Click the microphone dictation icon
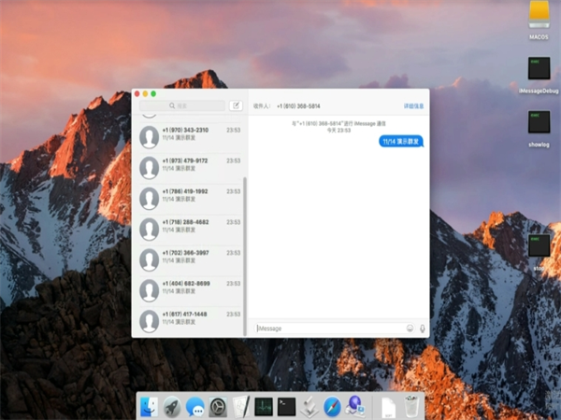This screenshot has width=561, height=420. coord(423,329)
